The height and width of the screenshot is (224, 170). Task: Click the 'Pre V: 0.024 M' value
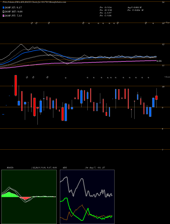(135, 10)
